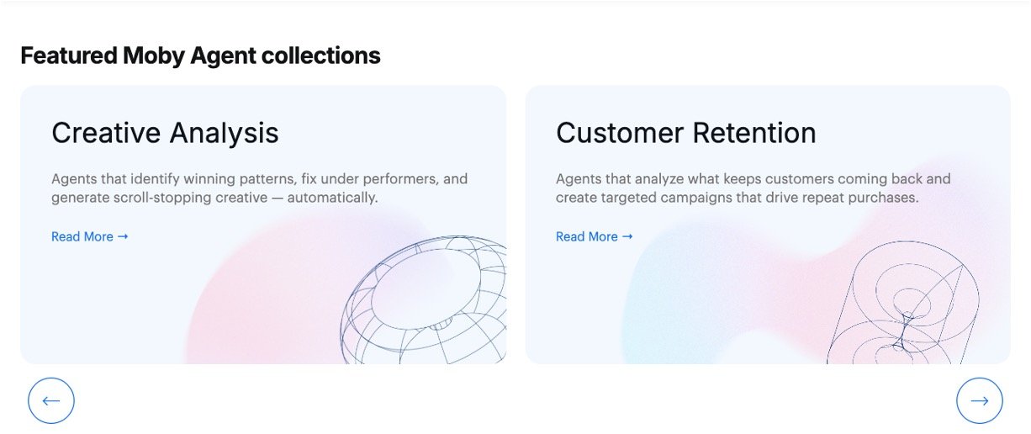
Task: Click the Creative Analysis description text
Action: tap(259, 188)
